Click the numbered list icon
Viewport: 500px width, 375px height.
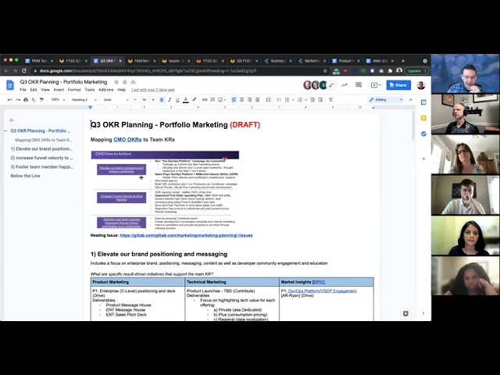pos(300,100)
